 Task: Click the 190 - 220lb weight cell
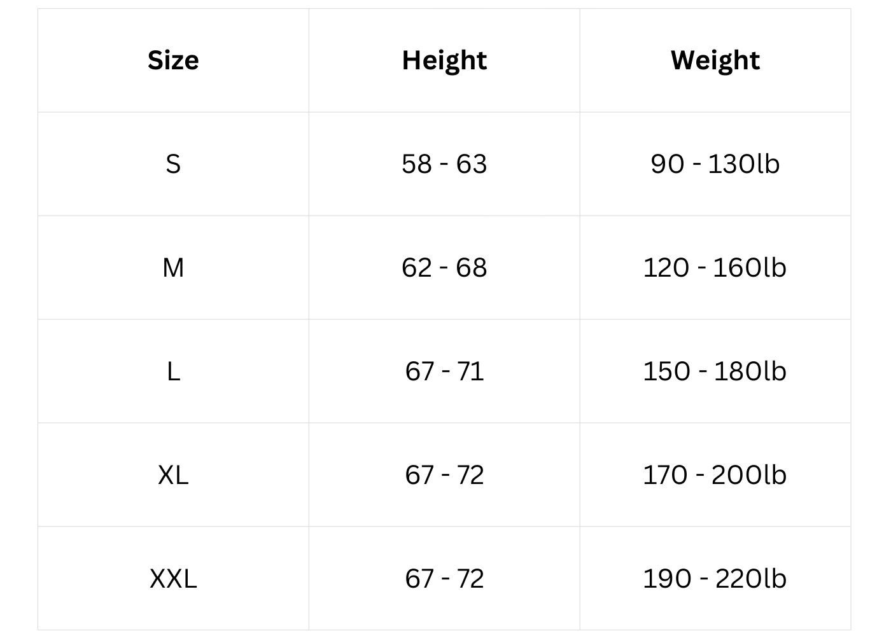[715, 579]
